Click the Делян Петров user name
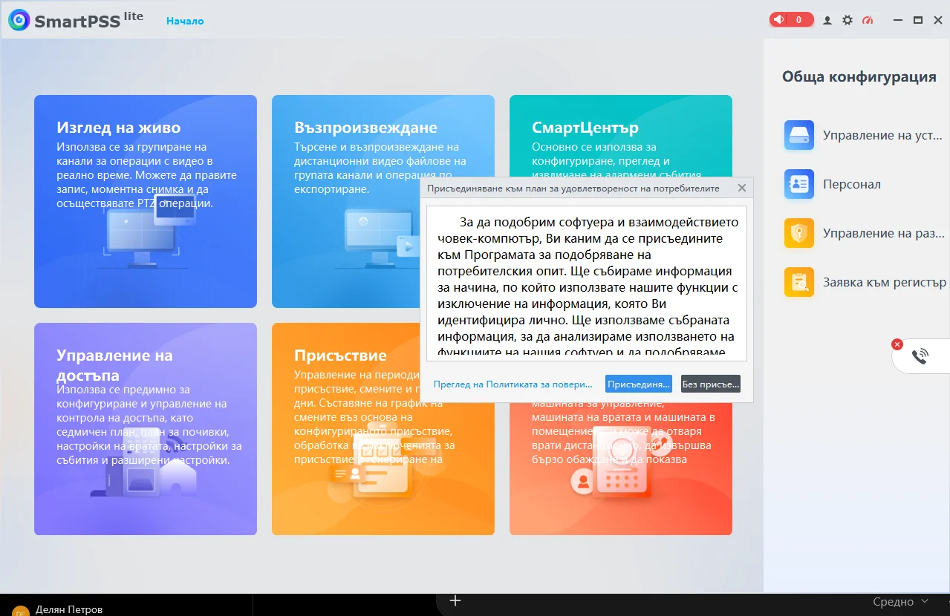The width and height of the screenshot is (950, 616). pos(69,610)
